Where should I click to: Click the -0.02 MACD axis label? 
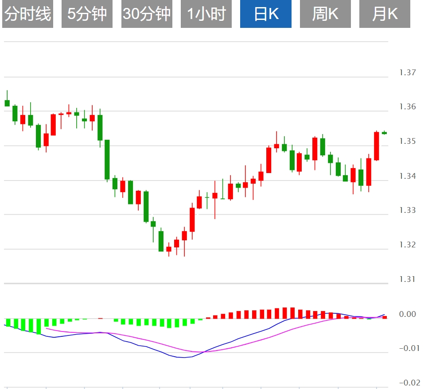(x=409, y=383)
